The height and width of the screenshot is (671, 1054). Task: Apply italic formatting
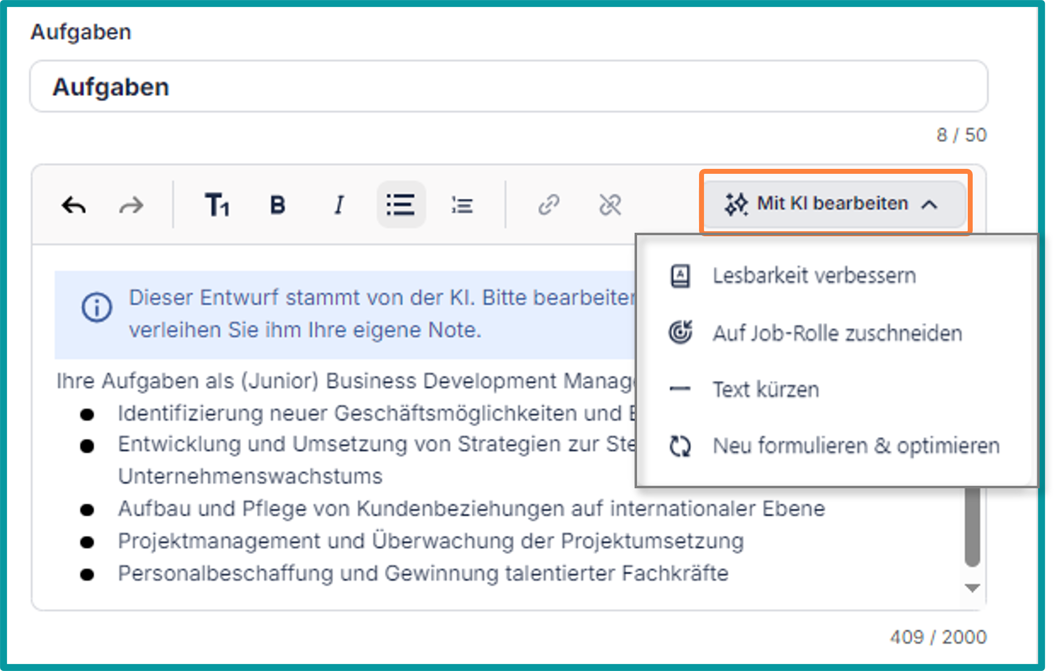coord(339,205)
